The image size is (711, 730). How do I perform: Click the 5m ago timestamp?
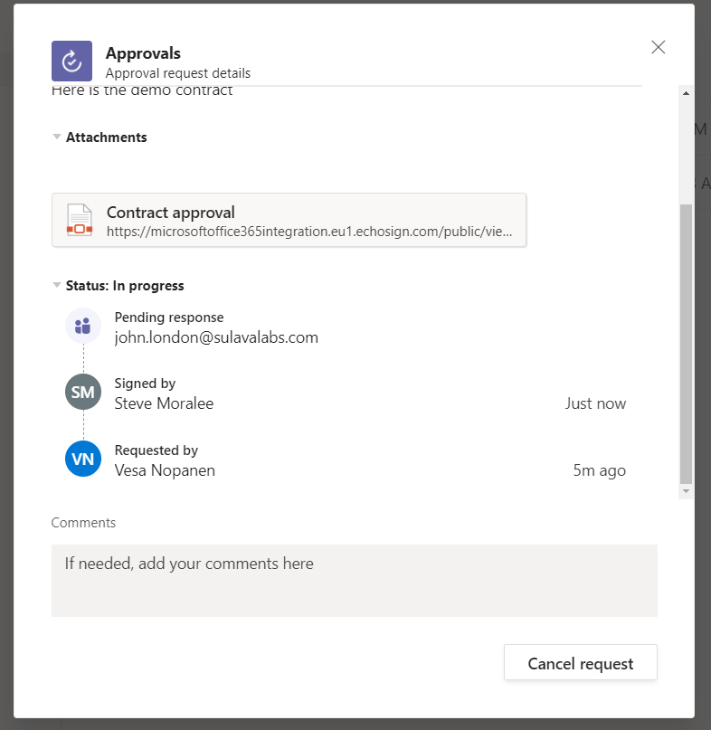599,470
